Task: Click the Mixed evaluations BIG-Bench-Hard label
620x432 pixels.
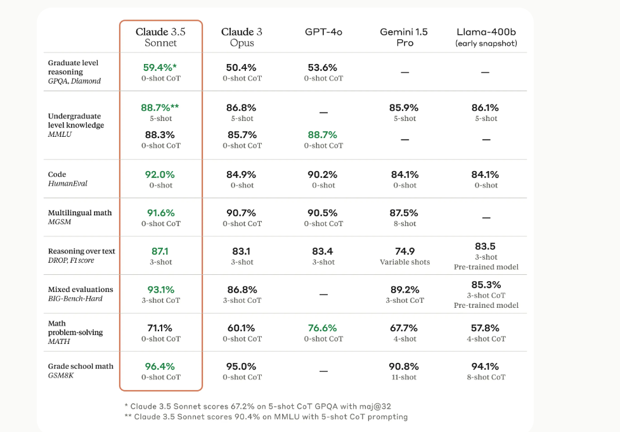Action: (x=81, y=294)
